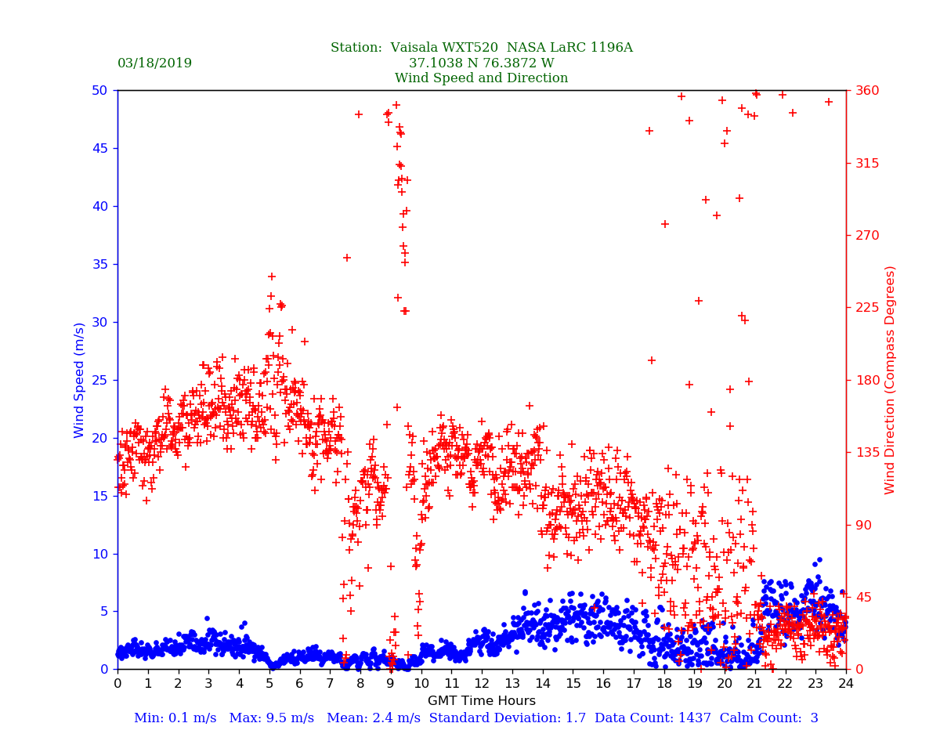940x752 pixels.
Task: Click the 50 tick on left axis
Action: (99, 90)
